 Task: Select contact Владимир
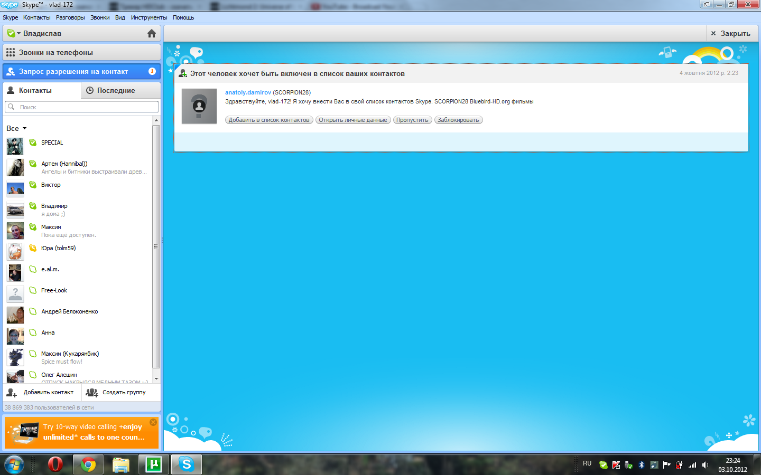79,210
